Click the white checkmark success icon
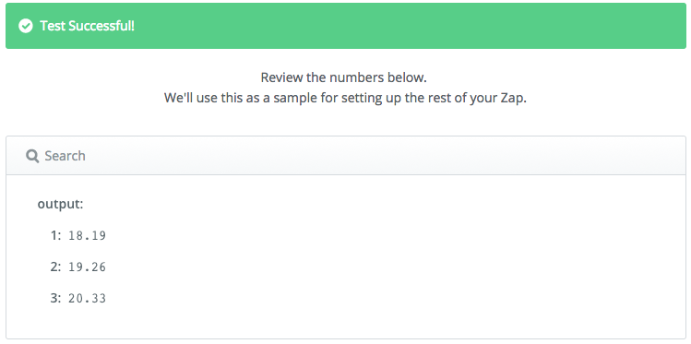Screen dimensions: 691x344 [x=26, y=26]
